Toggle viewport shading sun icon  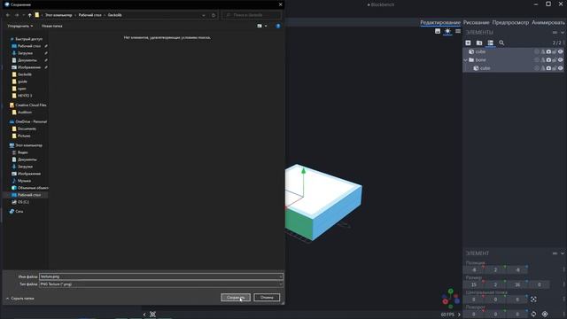pos(447,31)
